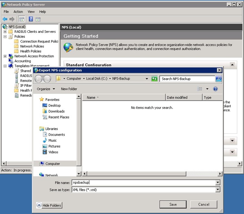Click the search magnifier icon

coord(219,79)
